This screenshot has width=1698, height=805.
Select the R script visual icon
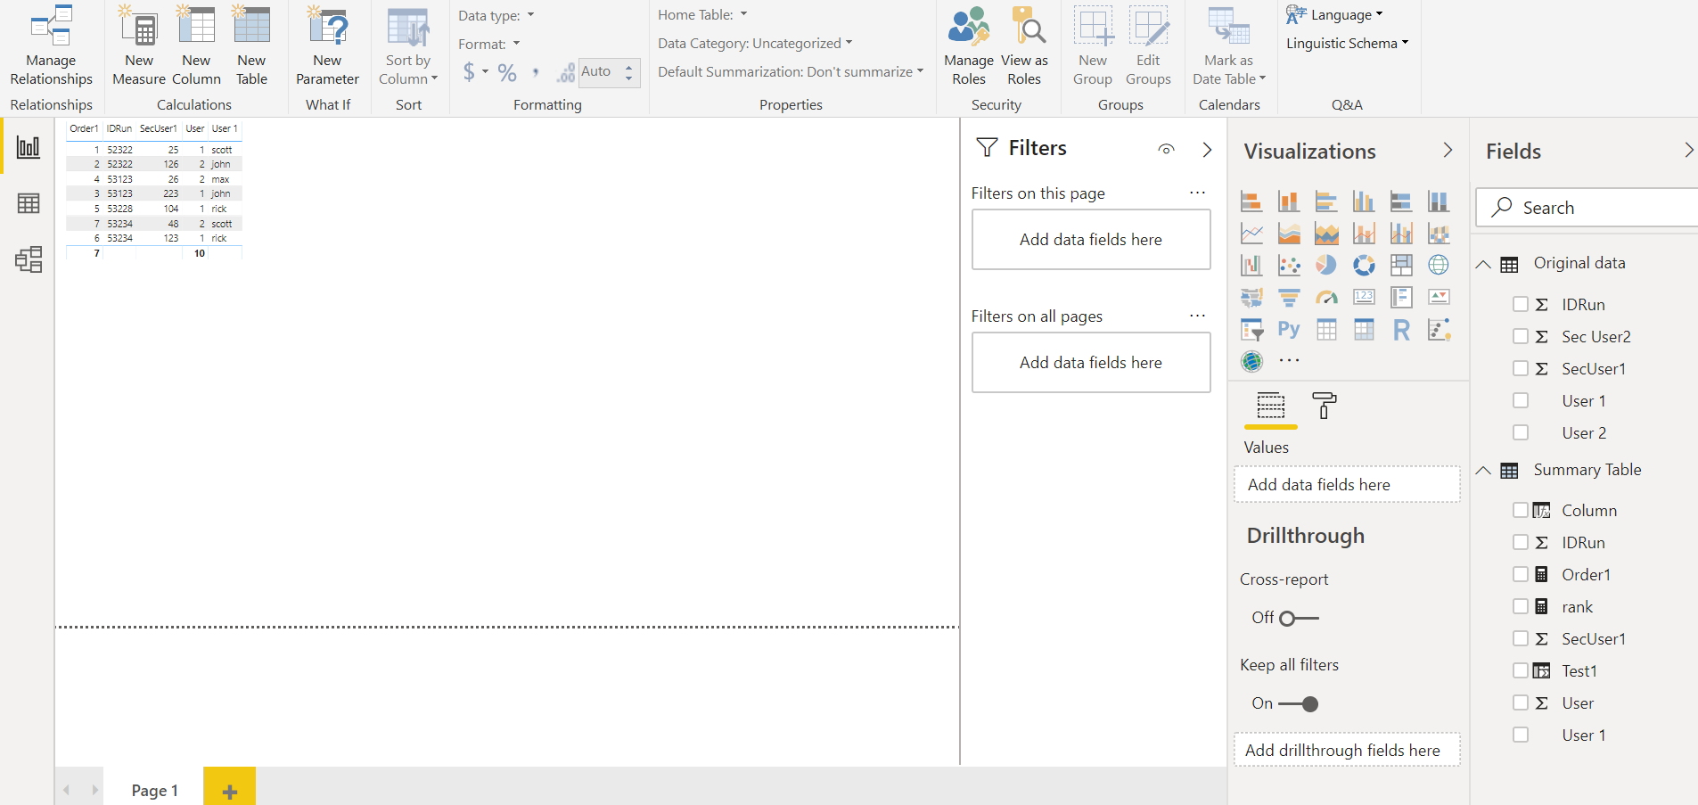1401,330
